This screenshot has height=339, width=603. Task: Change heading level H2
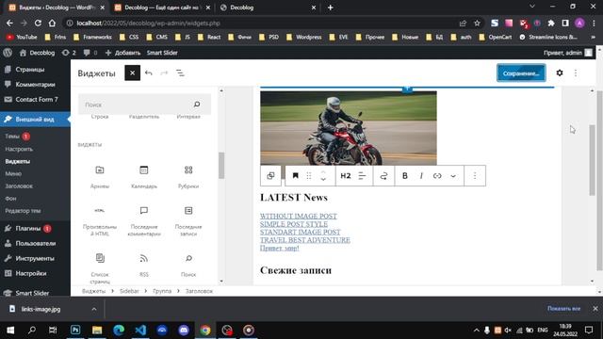click(346, 176)
